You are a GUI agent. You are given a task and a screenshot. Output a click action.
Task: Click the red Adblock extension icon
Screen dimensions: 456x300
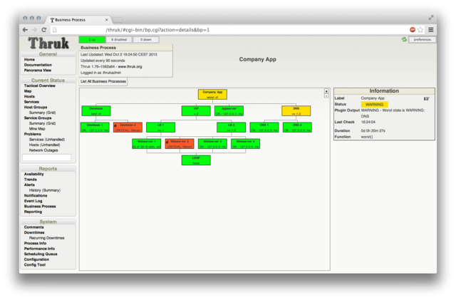tap(413, 30)
